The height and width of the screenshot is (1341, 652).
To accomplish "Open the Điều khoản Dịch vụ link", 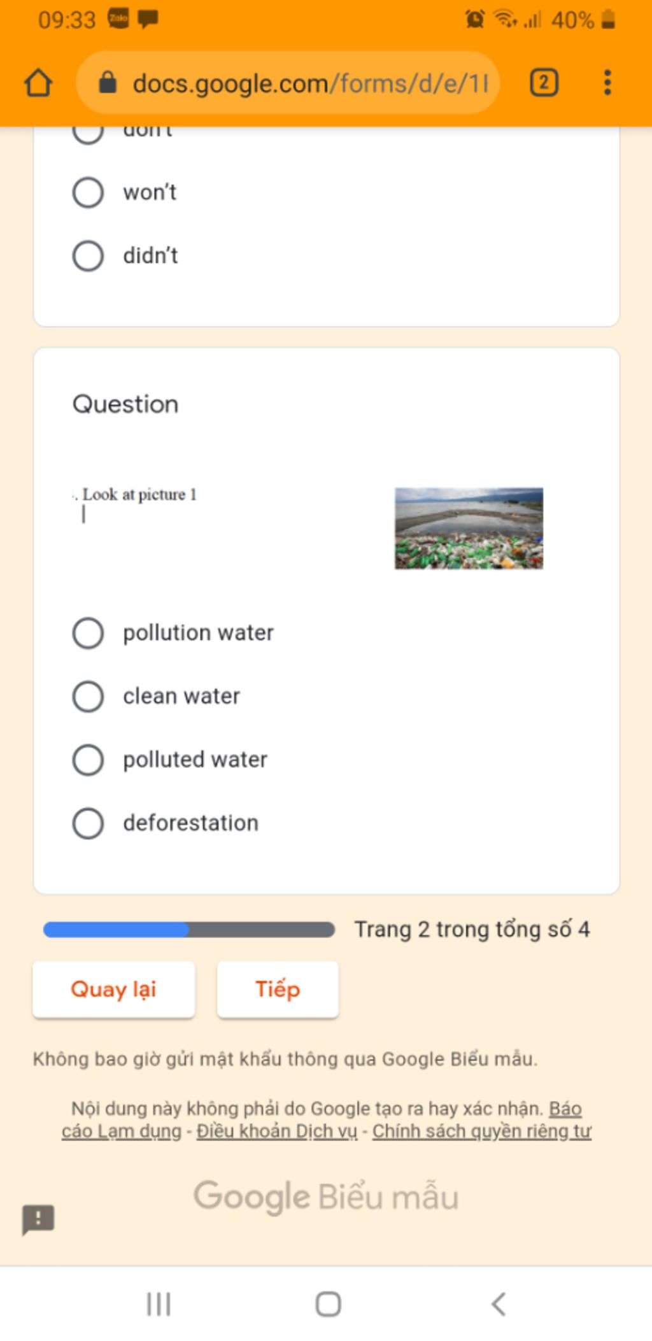I will click(x=277, y=1132).
